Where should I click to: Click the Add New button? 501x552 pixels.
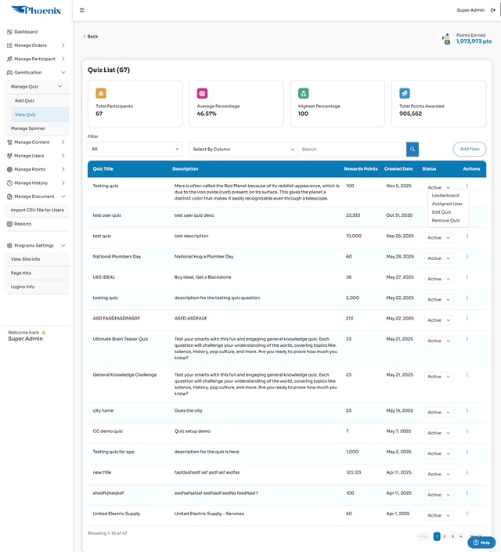click(x=470, y=149)
